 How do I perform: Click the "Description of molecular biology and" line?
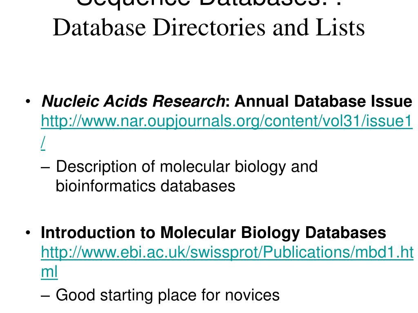click(x=187, y=166)
